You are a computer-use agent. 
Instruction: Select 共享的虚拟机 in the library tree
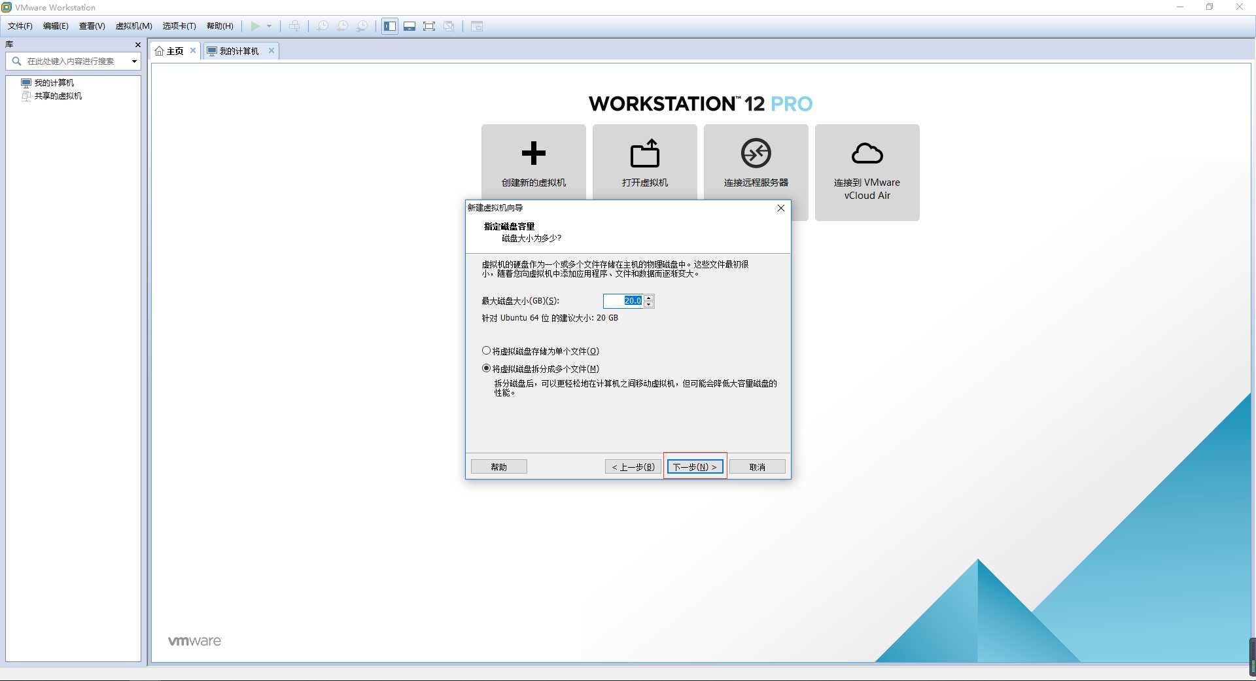coord(58,96)
